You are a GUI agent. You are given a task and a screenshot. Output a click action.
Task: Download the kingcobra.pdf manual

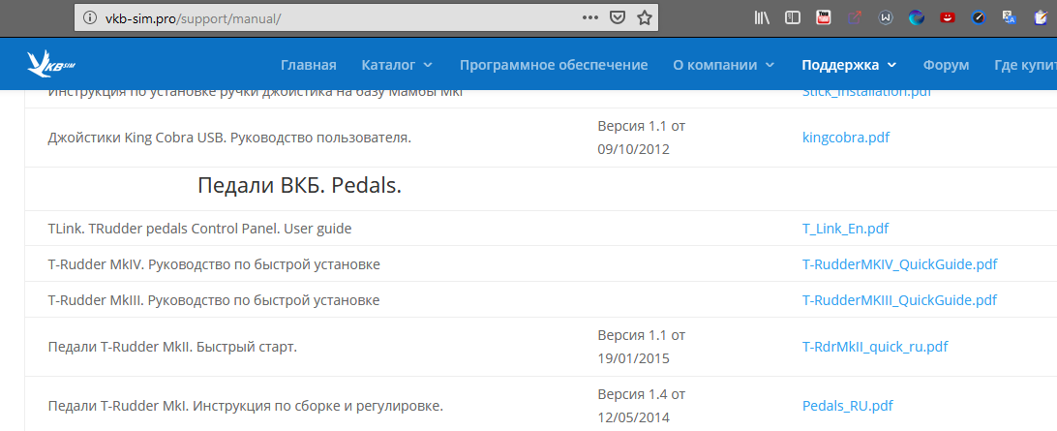click(x=845, y=138)
